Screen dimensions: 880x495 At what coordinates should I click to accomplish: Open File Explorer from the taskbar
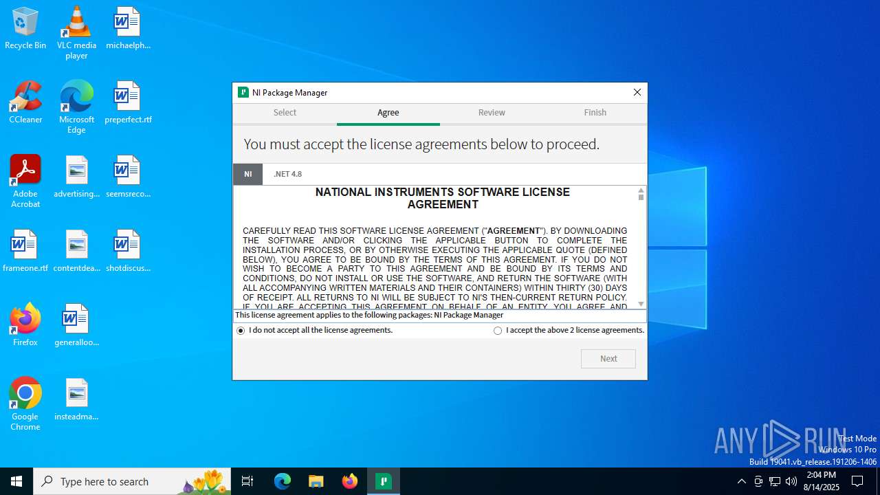(316, 481)
